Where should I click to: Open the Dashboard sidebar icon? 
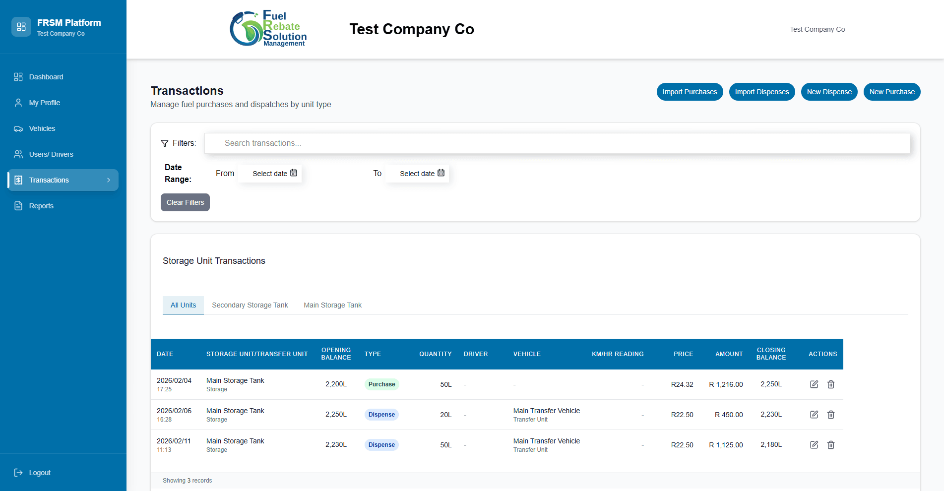[18, 77]
